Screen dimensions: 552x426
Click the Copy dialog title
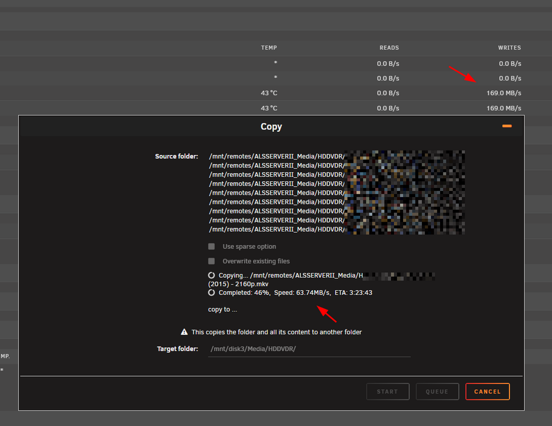[271, 127]
